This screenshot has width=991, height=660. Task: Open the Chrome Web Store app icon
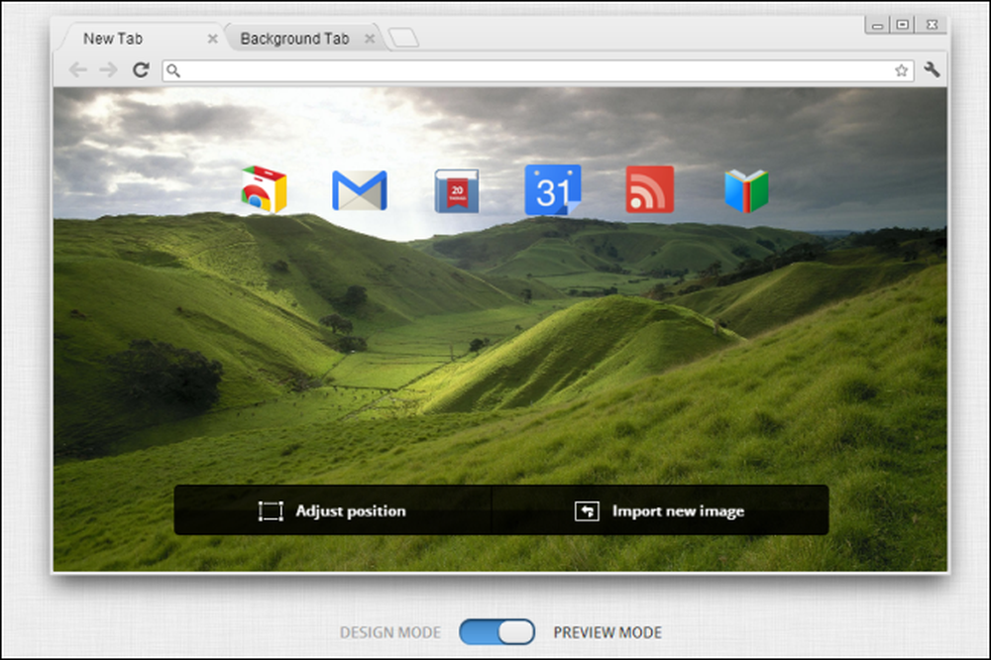[265, 189]
